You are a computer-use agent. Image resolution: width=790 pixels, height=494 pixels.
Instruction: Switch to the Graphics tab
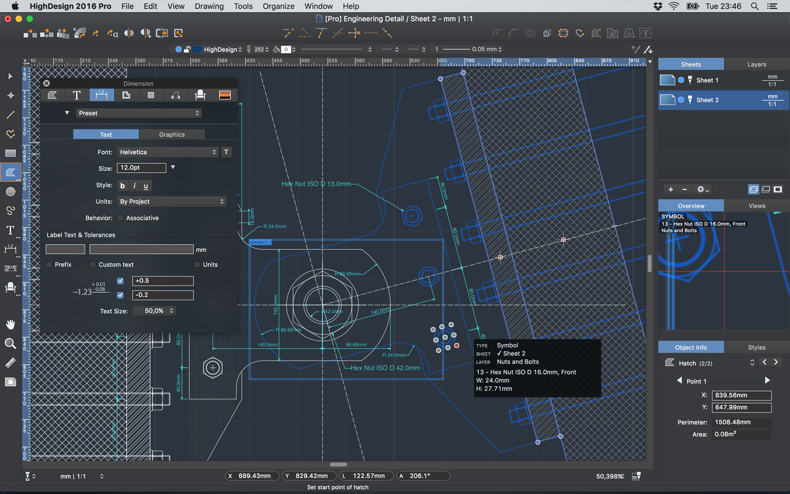pyautogui.click(x=172, y=134)
